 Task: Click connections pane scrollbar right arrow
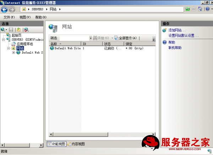pyautogui.click(x=41, y=145)
